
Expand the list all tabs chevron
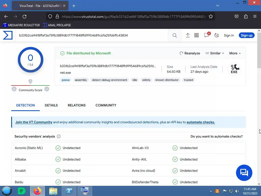(218, 6)
